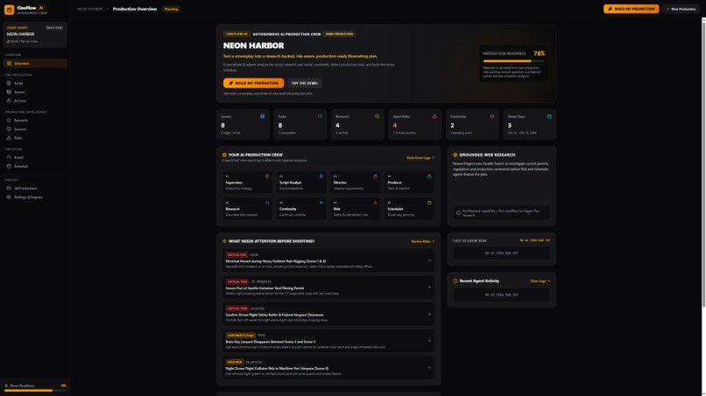Open Research in the sidebar
The image size is (706, 396).
pos(35,121)
